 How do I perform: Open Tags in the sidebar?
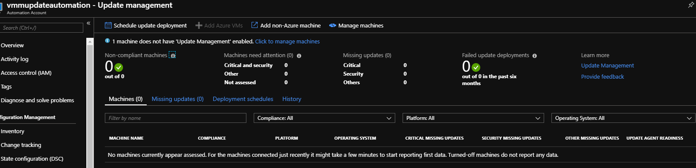point(6,86)
